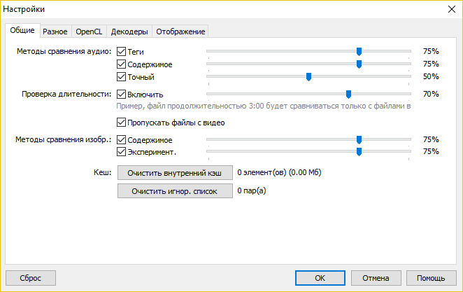This screenshot has height=292, width=463.
Task: Select the Декодеры tab
Action: click(130, 32)
